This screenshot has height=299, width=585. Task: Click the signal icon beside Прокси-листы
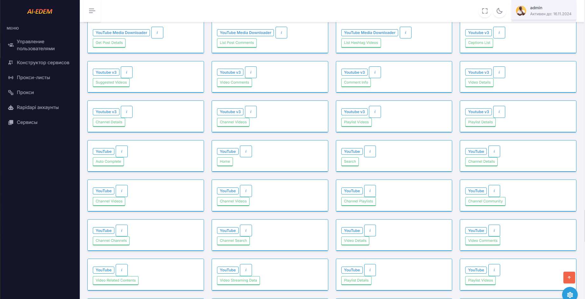11,78
